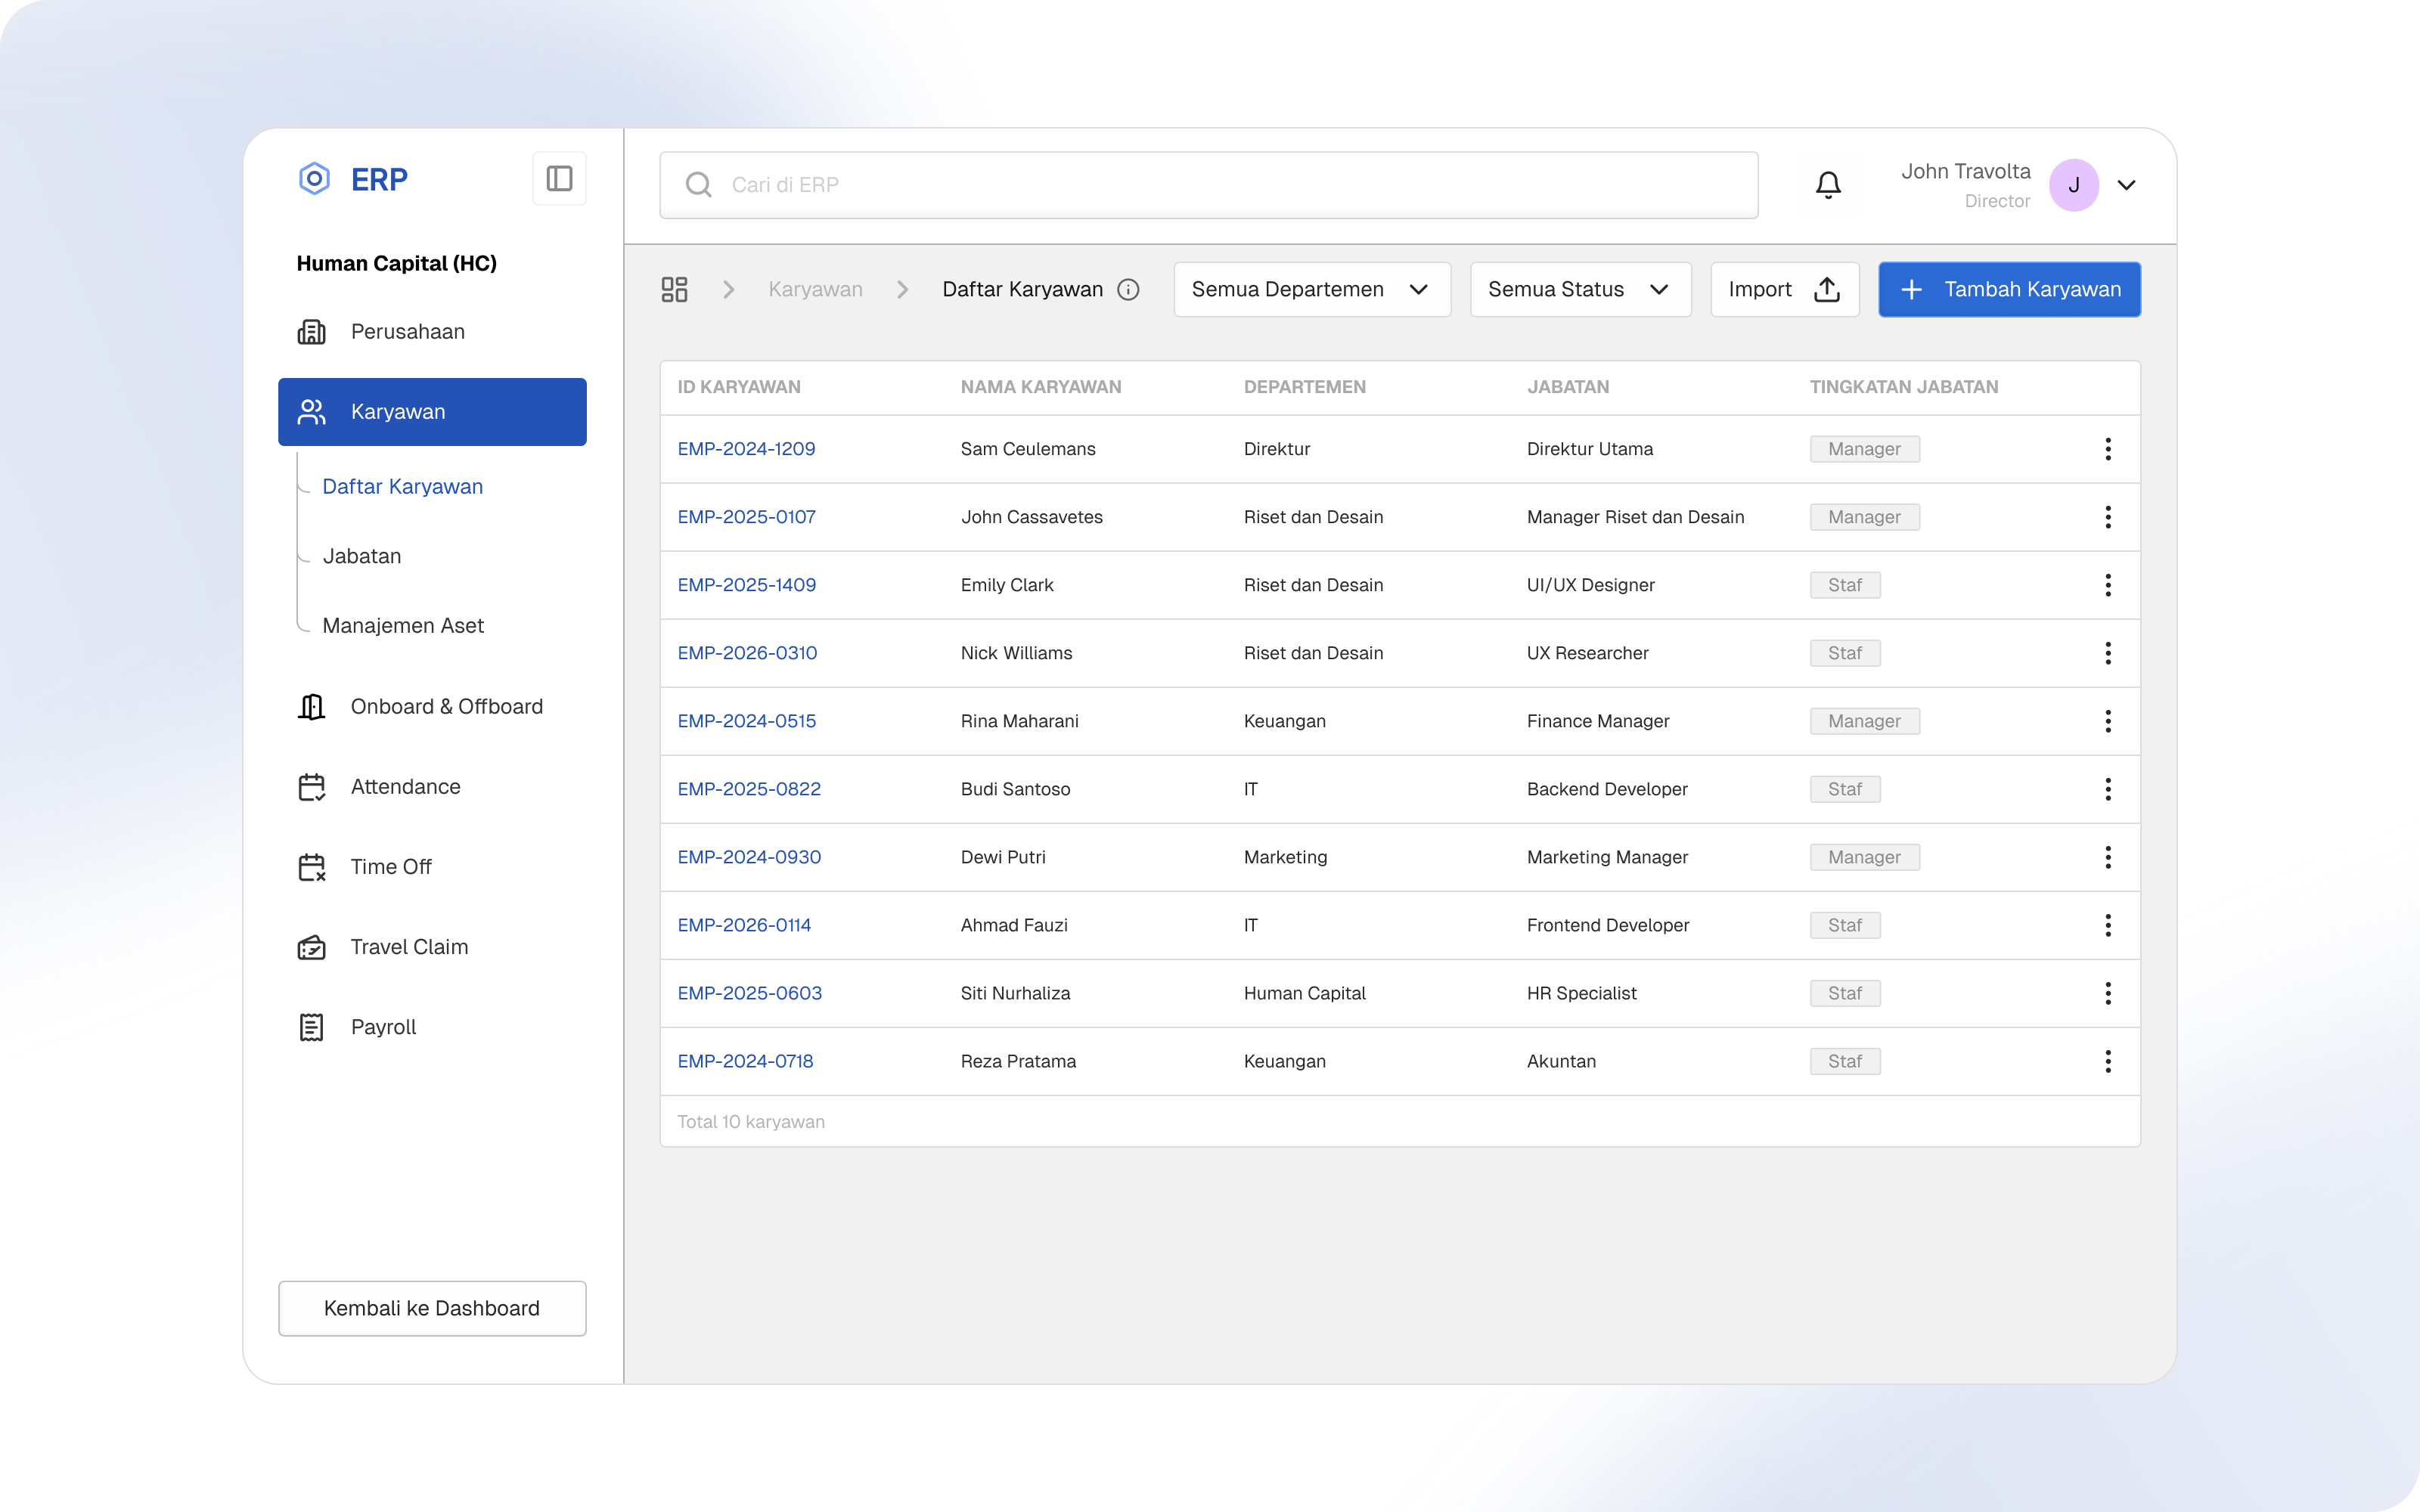
Task: Click the ERP hexagon logo
Action: click(x=314, y=179)
